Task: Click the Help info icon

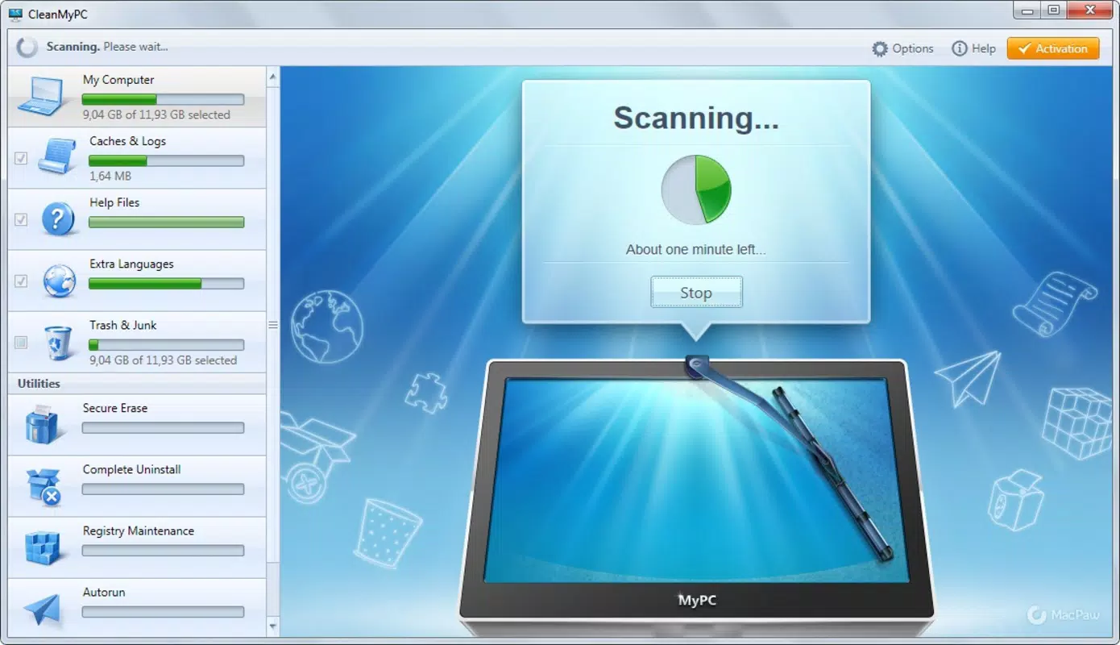Action: pos(959,48)
